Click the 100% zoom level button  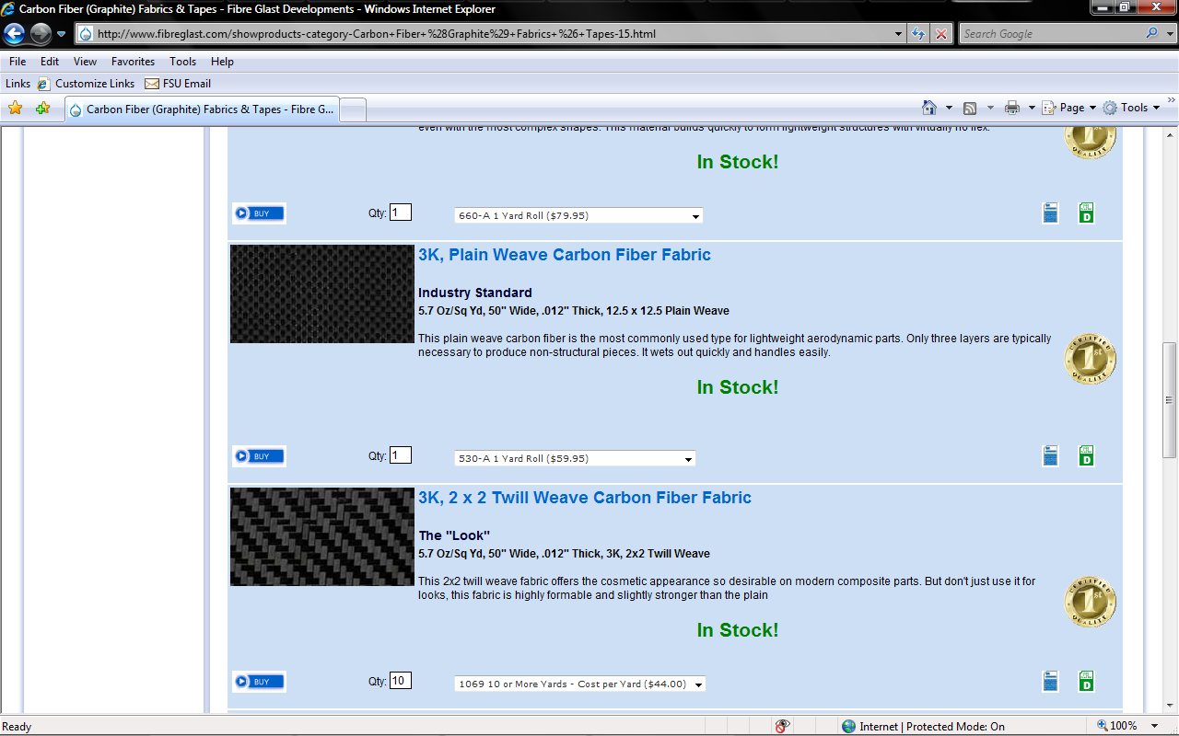[x=1116, y=726]
